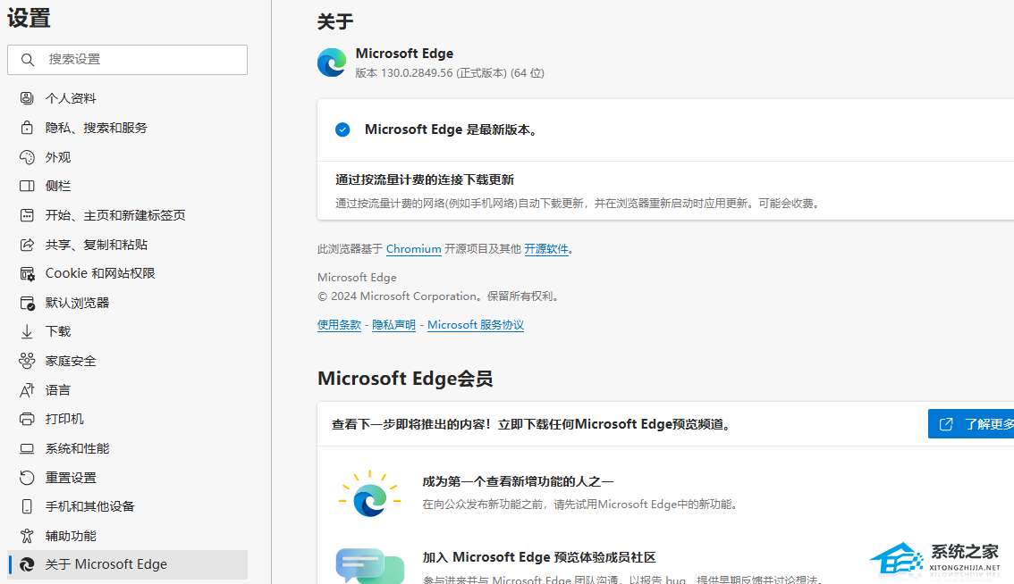Open 打印机 settings
The height and width of the screenshot is (584, 1014).
[127, 419]
